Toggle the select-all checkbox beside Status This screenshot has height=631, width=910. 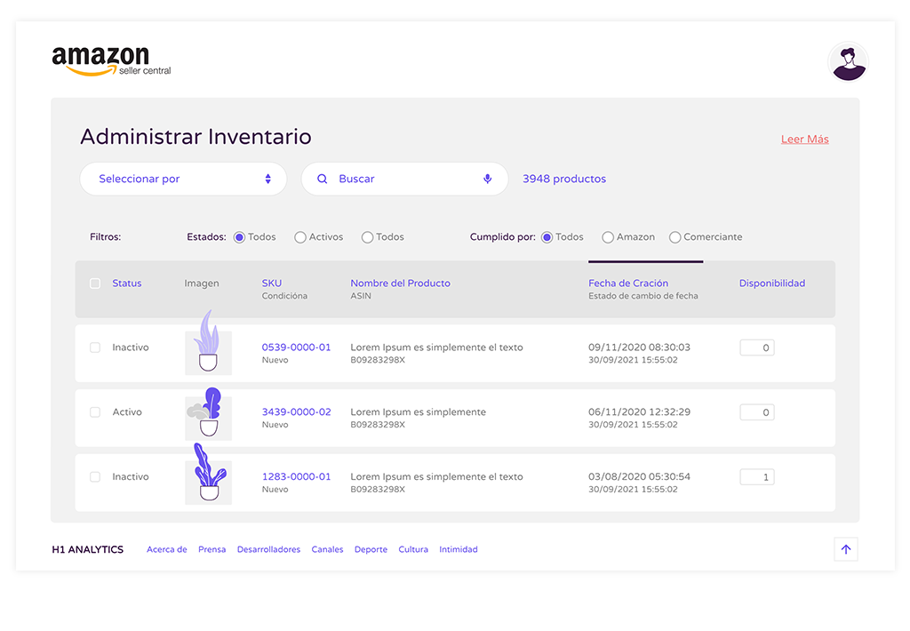[x=95, y=284]
